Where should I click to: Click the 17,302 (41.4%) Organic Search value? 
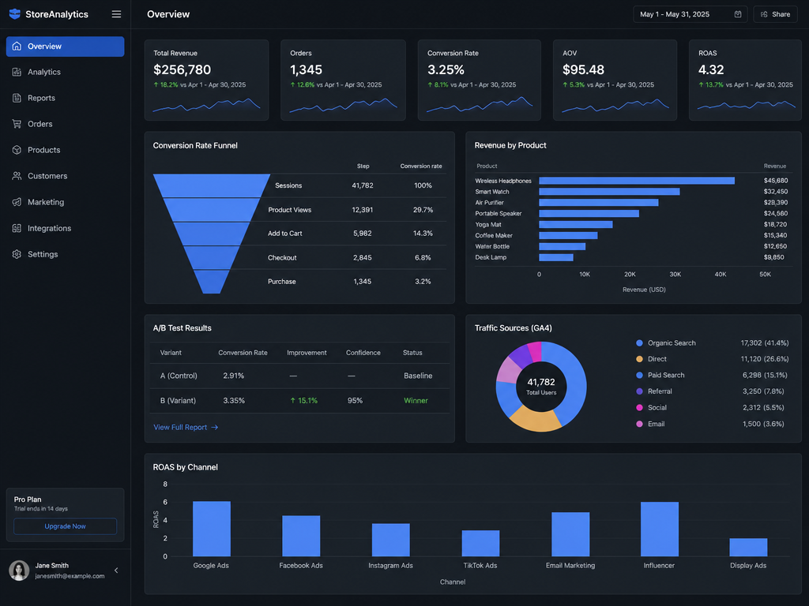click(765, 343)
